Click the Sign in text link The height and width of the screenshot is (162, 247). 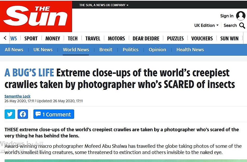tap(227, 16)
